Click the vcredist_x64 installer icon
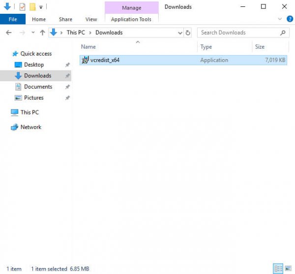The image size is (295, 274). 85,60
